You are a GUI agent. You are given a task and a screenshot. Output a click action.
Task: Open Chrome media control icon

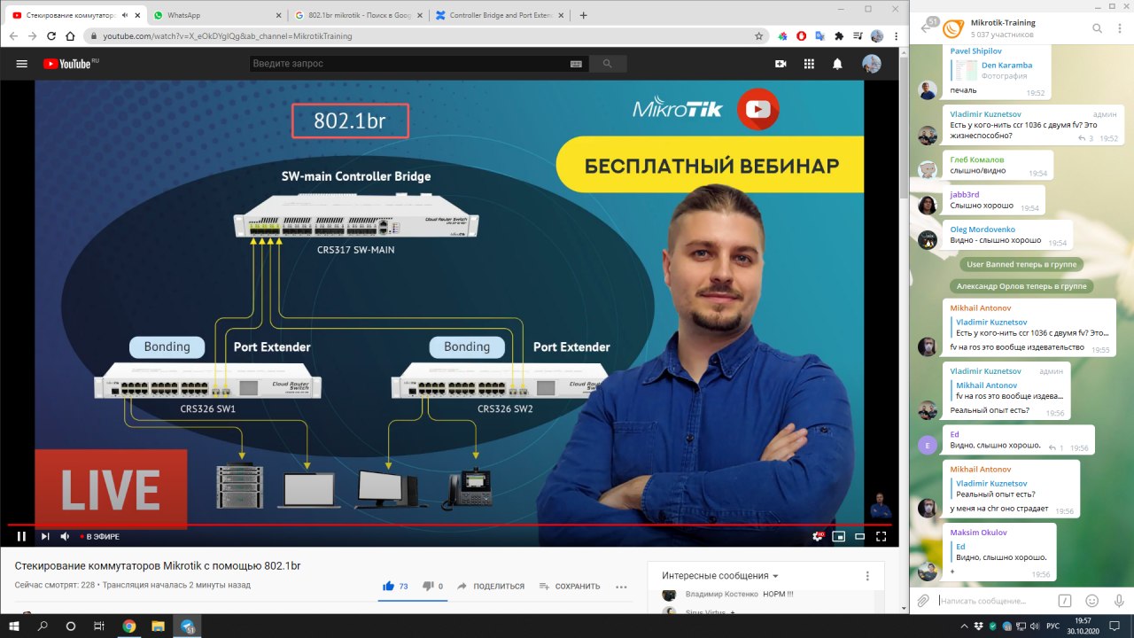(x=858, y=36)
